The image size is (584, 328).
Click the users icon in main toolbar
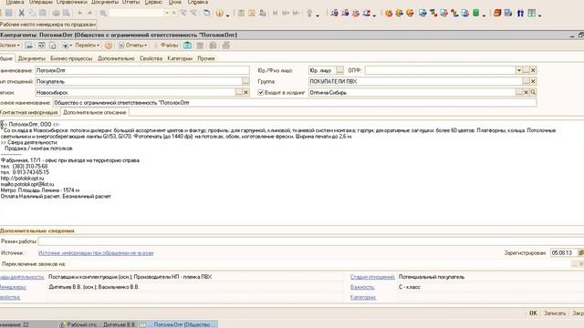point(263,13)
